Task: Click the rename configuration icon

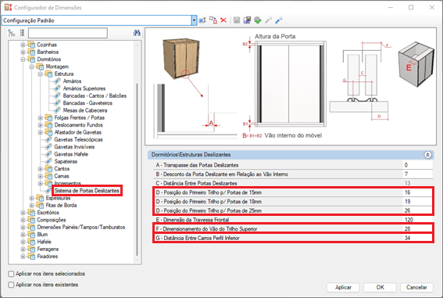Action: (x=202, y=20)
